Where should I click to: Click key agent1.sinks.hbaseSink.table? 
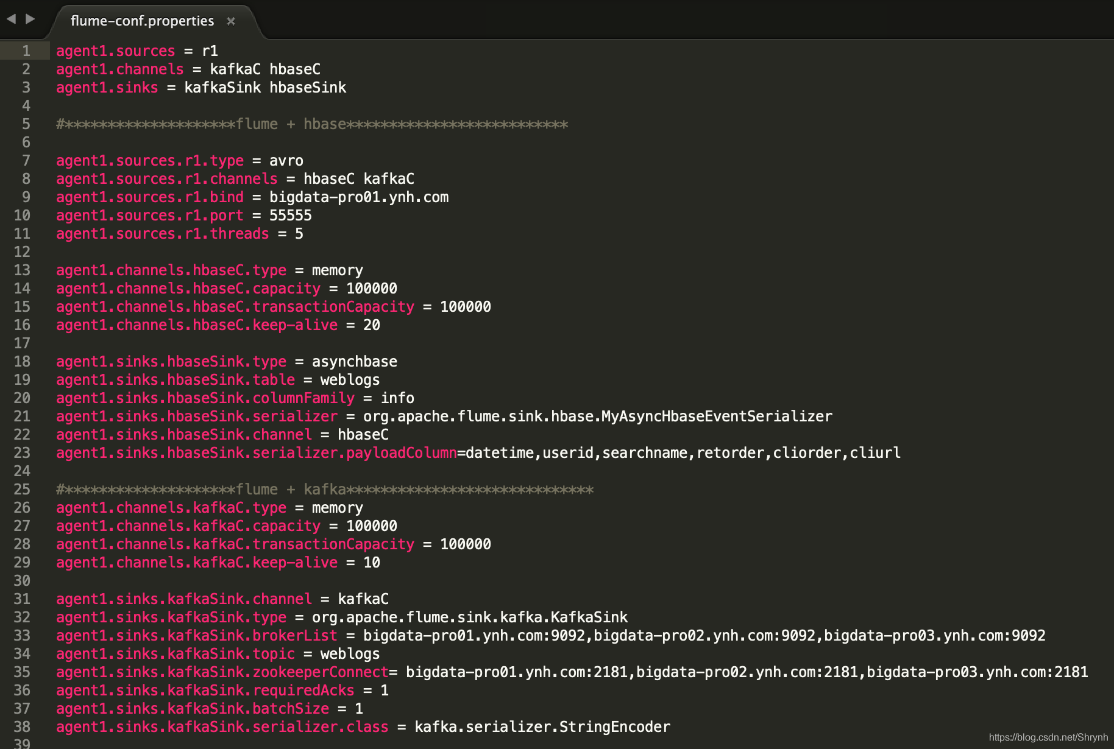176,379
